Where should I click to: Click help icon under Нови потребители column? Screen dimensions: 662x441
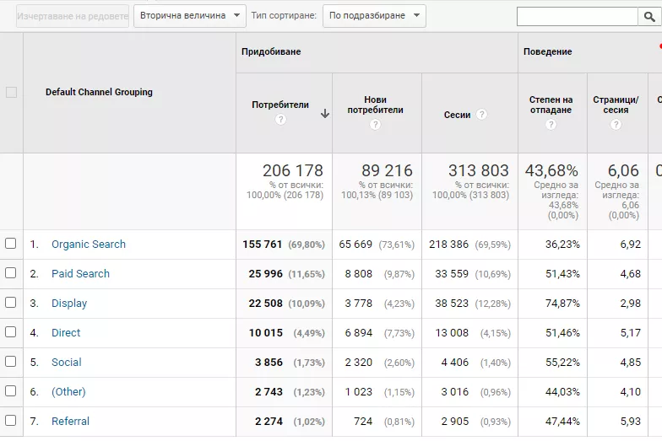click(375, 125)
